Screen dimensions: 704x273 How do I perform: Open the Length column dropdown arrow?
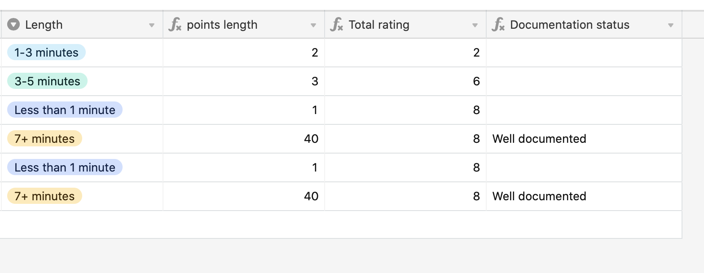152,25
